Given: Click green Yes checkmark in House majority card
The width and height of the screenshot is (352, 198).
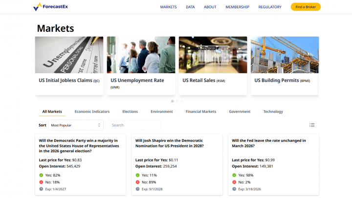Looking at the screenshot, I should tap(41, 175).
